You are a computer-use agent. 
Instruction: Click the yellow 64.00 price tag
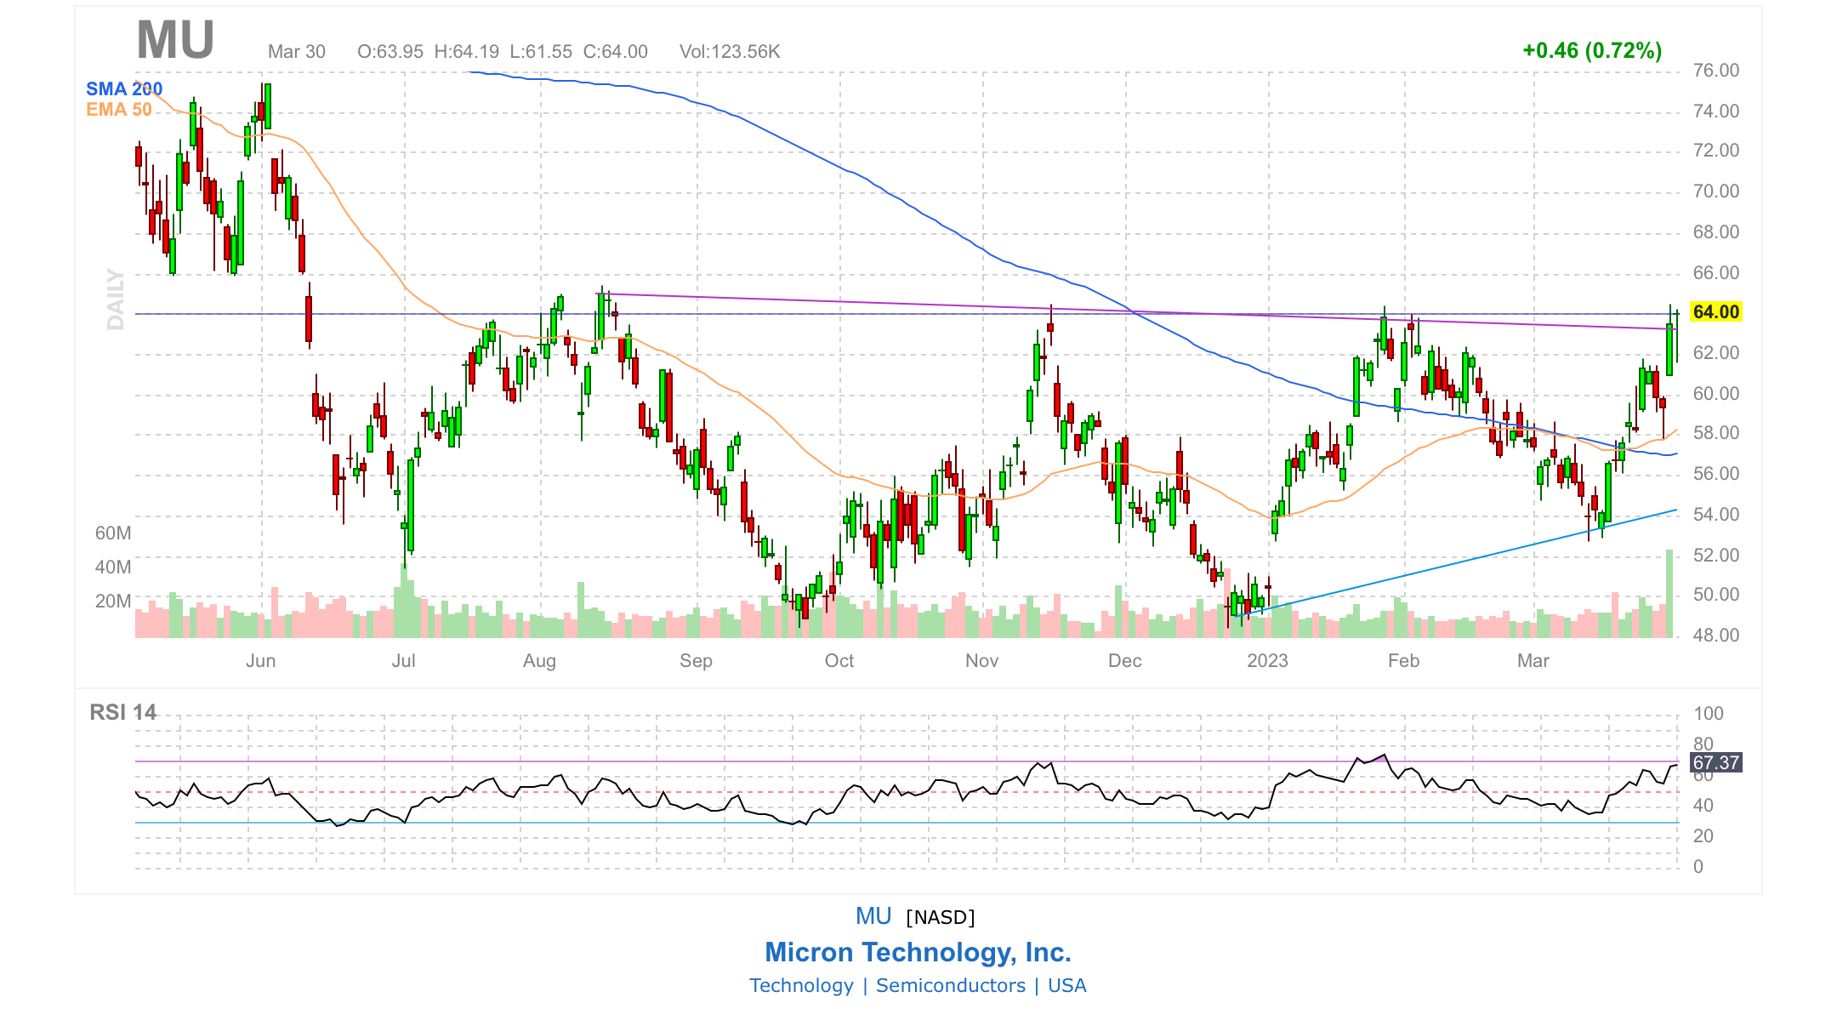[x=1715, y=312]
